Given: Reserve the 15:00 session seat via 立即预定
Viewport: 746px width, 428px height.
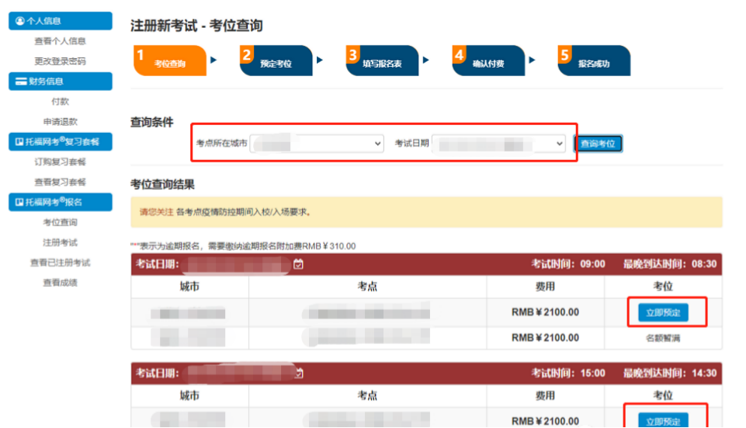Looking at the screenshot, I should coord(657,420).
